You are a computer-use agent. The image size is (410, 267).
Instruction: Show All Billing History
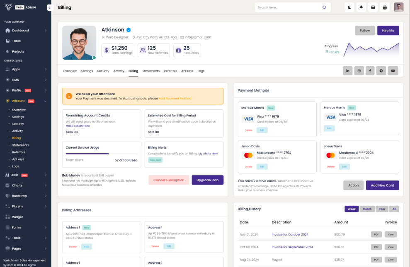(x=394, y=209)
